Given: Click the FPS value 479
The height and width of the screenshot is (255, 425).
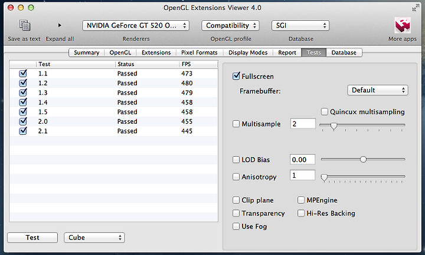Looking at the screenshot, I should [x=187, y=92].
